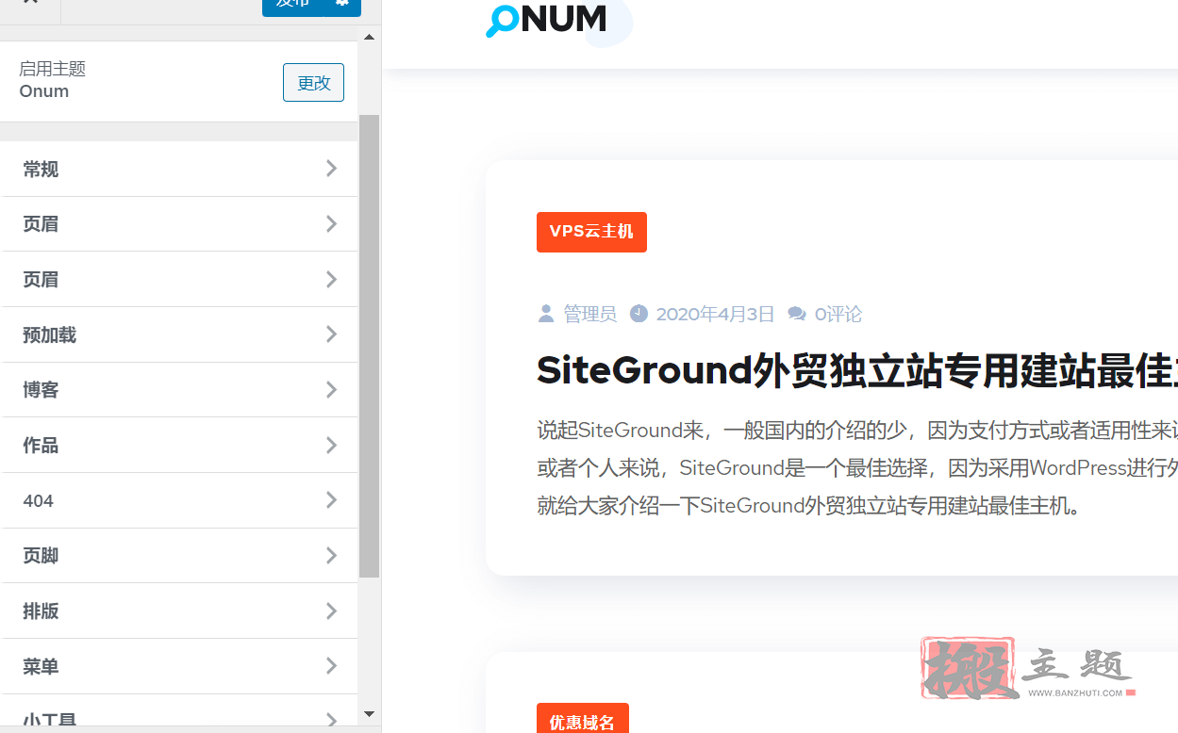The width and height of the screenshot is (1178, 733).
Task: Open the 页脚 footer section
Action: point(179,556)
